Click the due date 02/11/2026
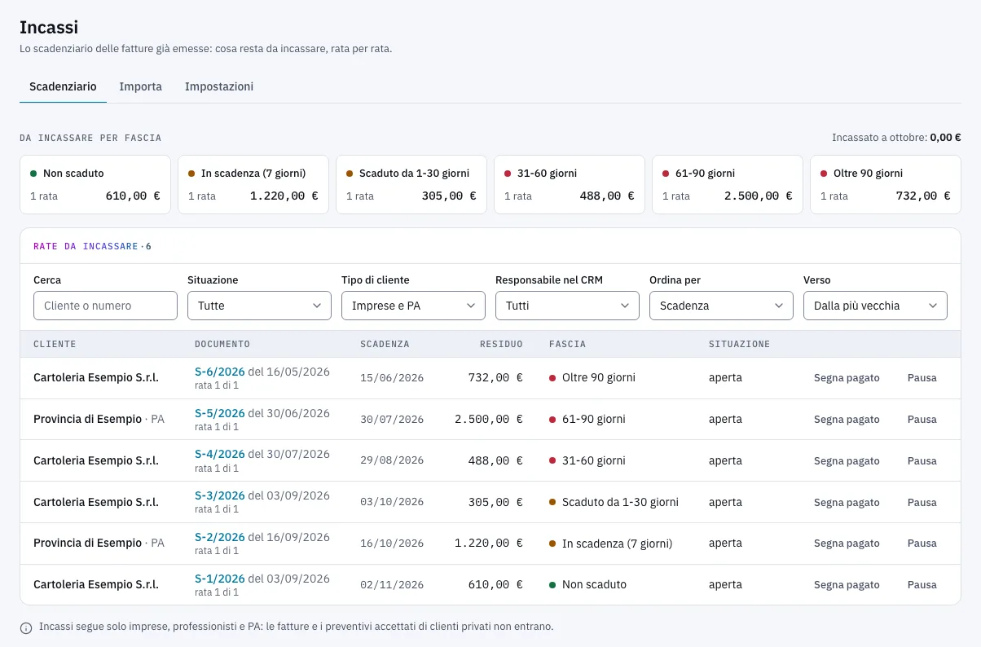This screenshot has height=647, width=981. [x=392, y=585]
